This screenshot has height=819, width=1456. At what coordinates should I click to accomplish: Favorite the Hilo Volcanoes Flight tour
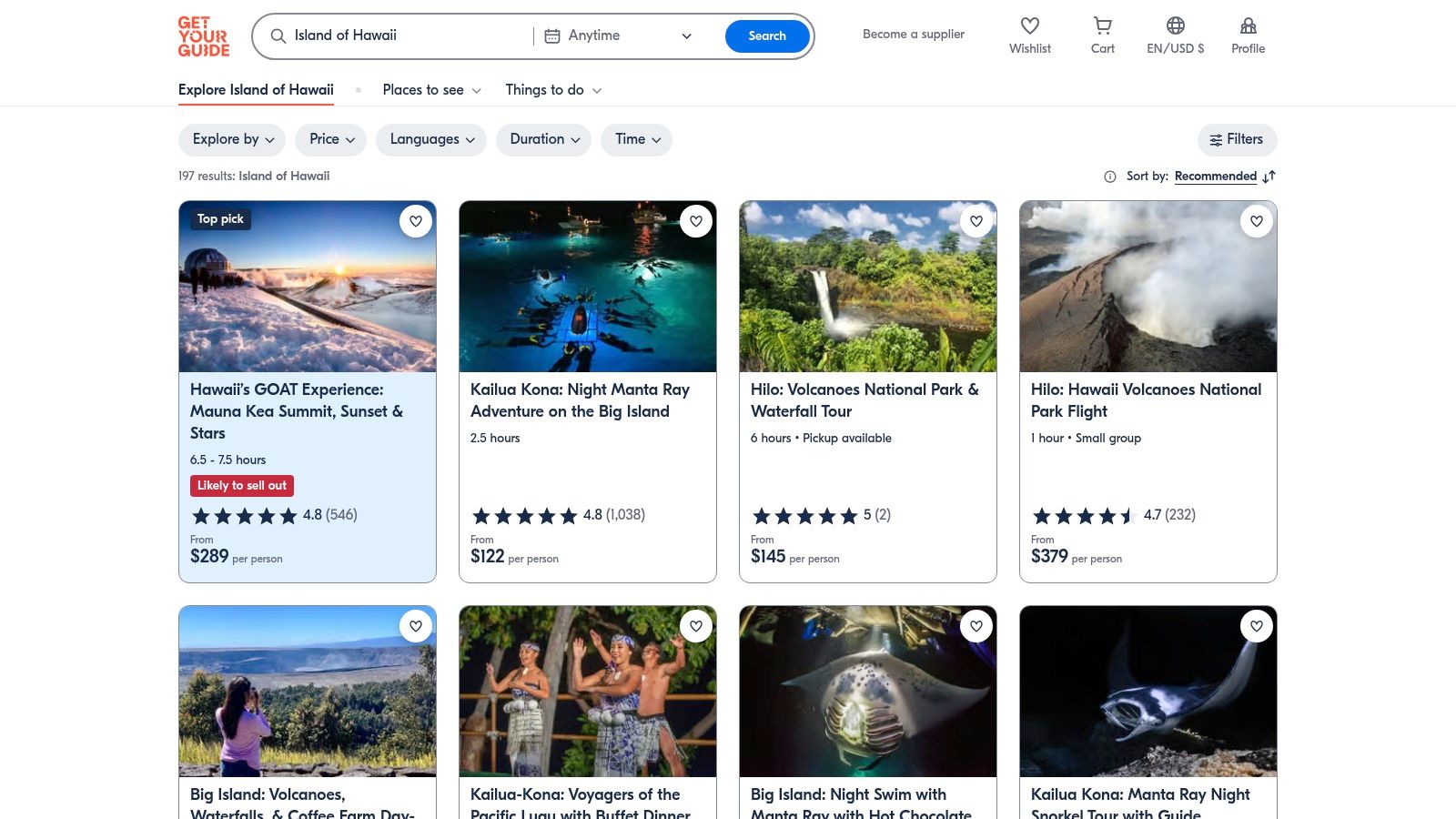[x=1257, y=221]
